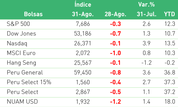
Task: Click the Bolsas column header
Action: click(33, 14)
